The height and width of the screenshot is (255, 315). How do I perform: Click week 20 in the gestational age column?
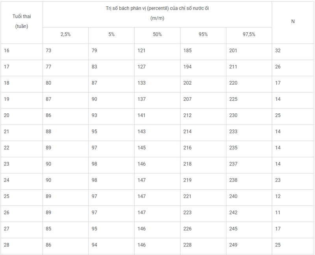click(x=7, y=115)
